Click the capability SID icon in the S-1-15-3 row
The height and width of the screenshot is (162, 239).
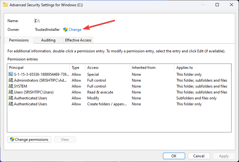[11, 74]
